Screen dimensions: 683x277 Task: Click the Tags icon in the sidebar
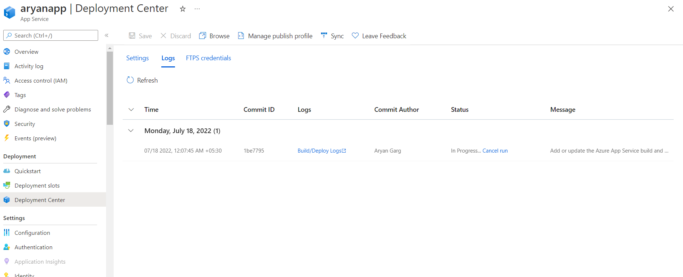[x=7, y=95]
